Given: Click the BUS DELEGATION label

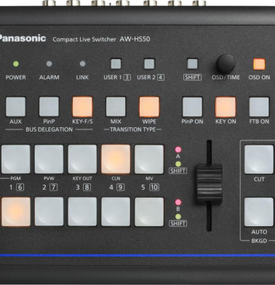Looking at the screenshot, I should coord(49,129).
